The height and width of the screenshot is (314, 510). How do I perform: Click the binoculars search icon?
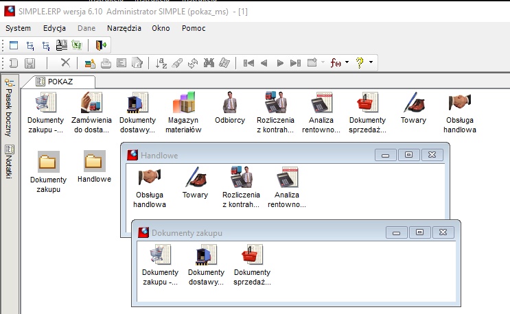pos(209,62)
